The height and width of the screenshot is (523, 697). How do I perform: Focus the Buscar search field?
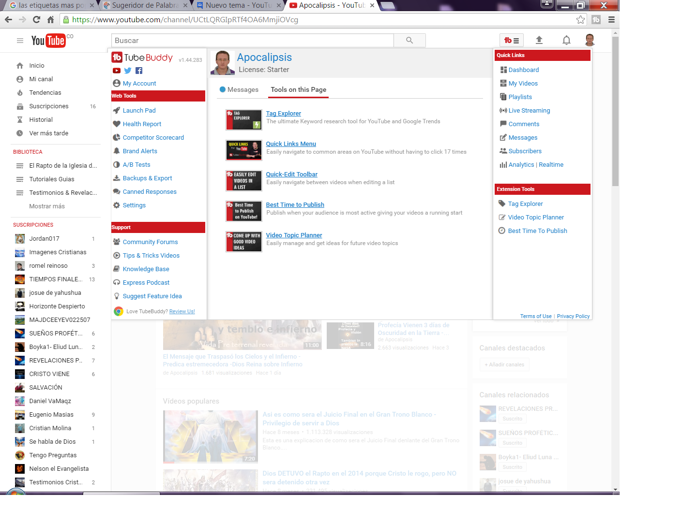[253, 41]
